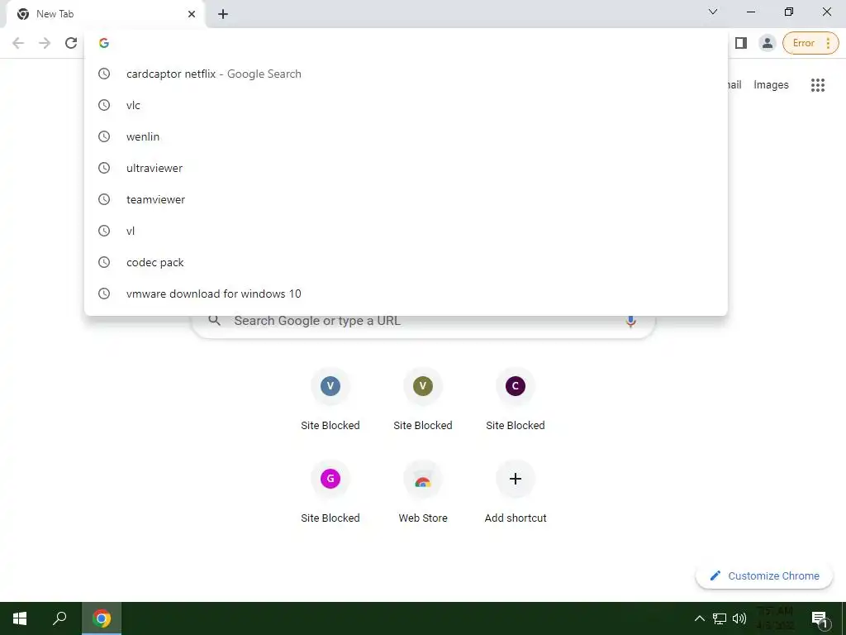846x635 pixels.
Task: Open blue V Site Blocked shortcut
Action: [x=330, y=399]
